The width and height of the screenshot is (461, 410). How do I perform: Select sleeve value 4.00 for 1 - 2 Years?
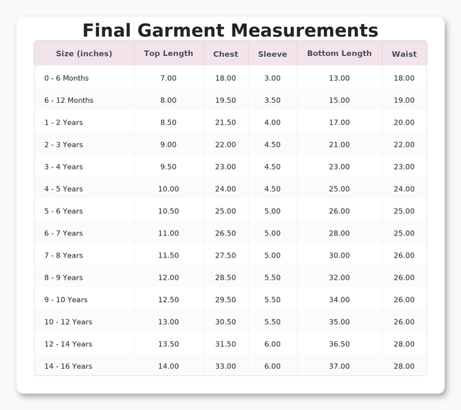[272, 122]
